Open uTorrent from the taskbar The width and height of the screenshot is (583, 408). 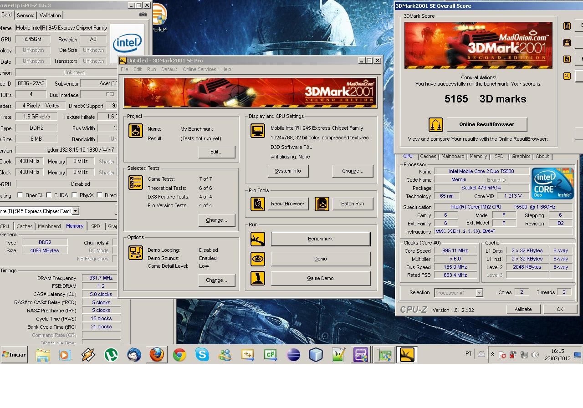[x=111, y=355]
